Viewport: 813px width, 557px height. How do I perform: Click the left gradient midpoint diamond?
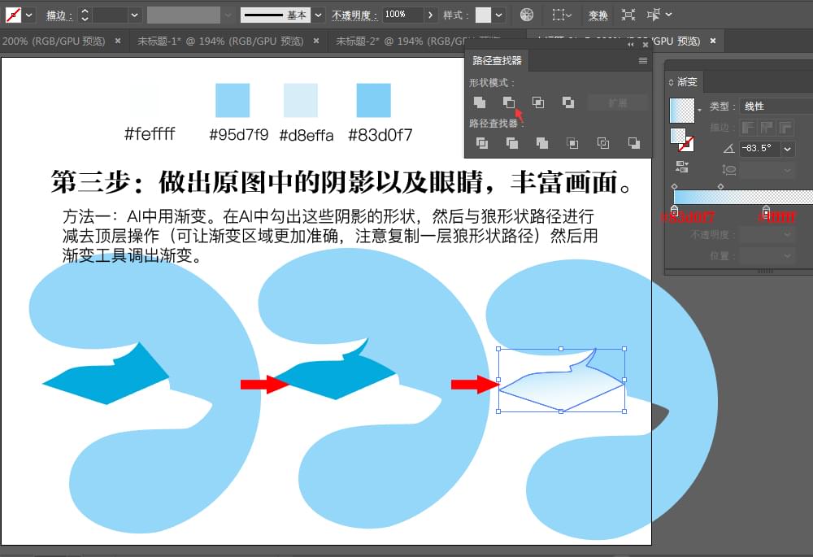point(675,186)
